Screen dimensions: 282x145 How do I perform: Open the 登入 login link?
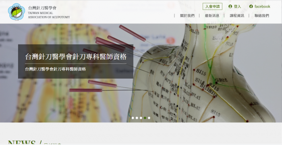click(x=237, y=6)
